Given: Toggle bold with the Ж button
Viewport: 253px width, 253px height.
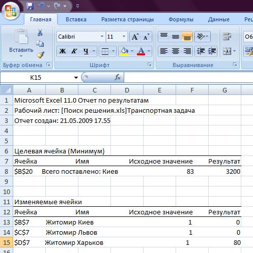Looking at the screenshot, I should 63,51.
